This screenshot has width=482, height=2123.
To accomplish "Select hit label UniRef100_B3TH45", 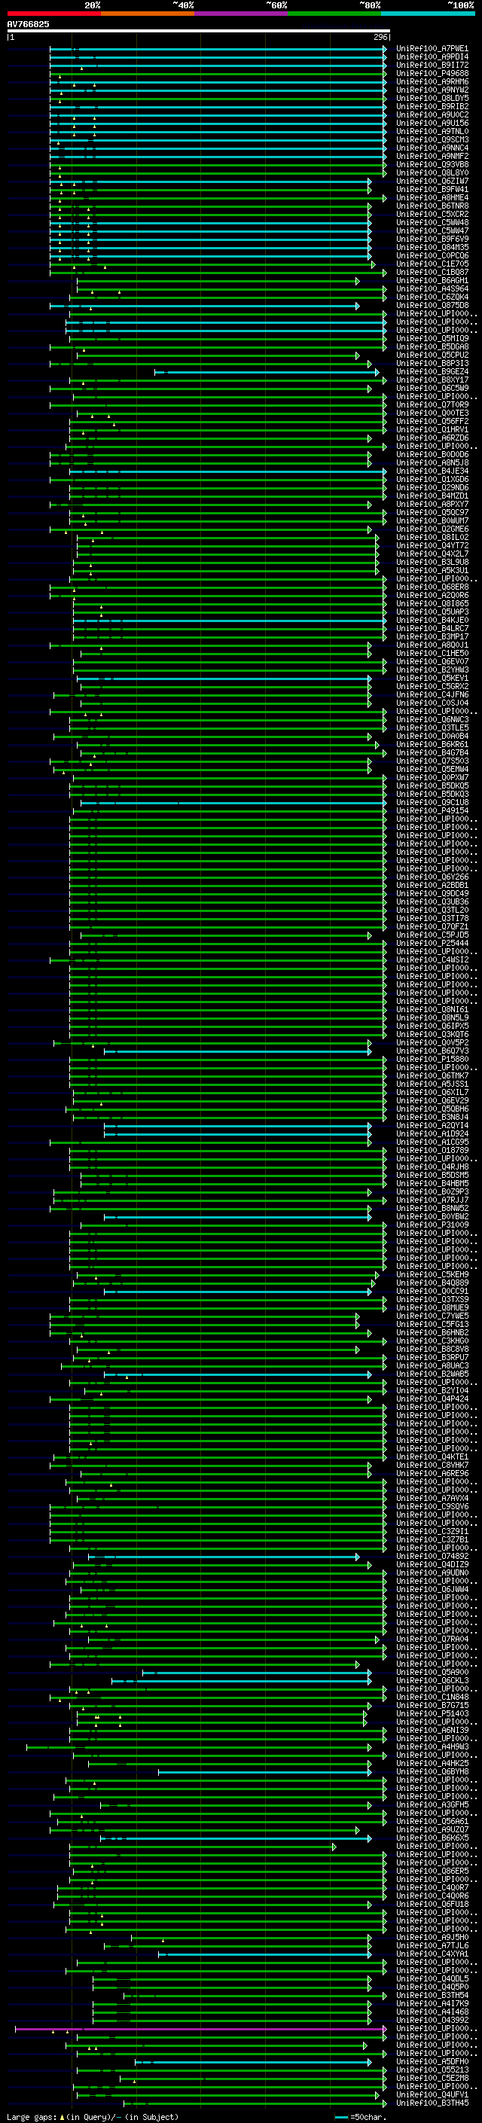I will [x=432, y=2103].
